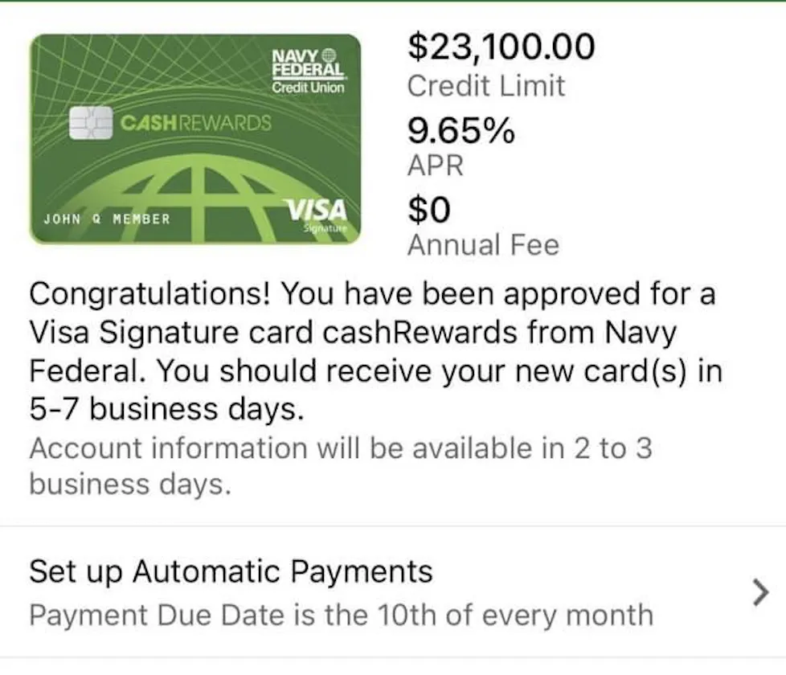Select the 9.65% APR value
The image size is (786, 675).
point(461,130)
